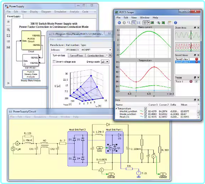Switch to the Turn-off loss tab
The height and width of the screenshot is (184, 205).
[76, 56]
